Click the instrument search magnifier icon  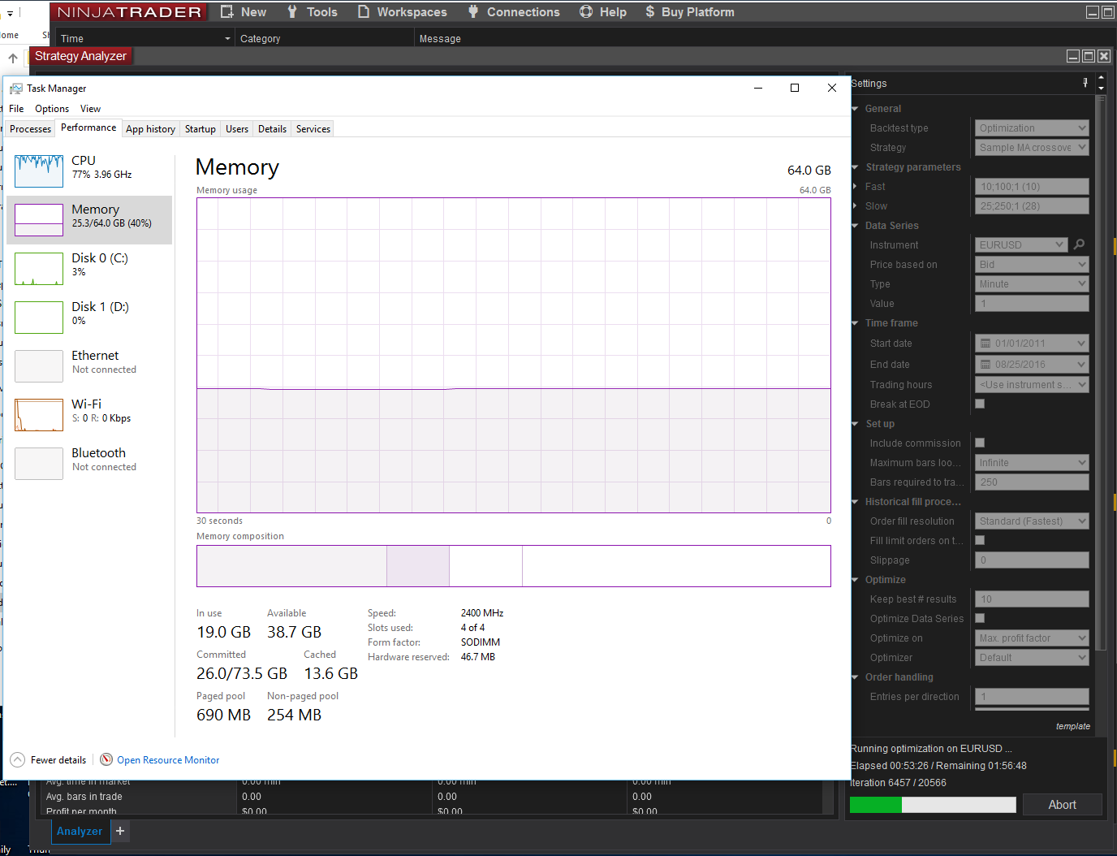(x=1079, y=244)
